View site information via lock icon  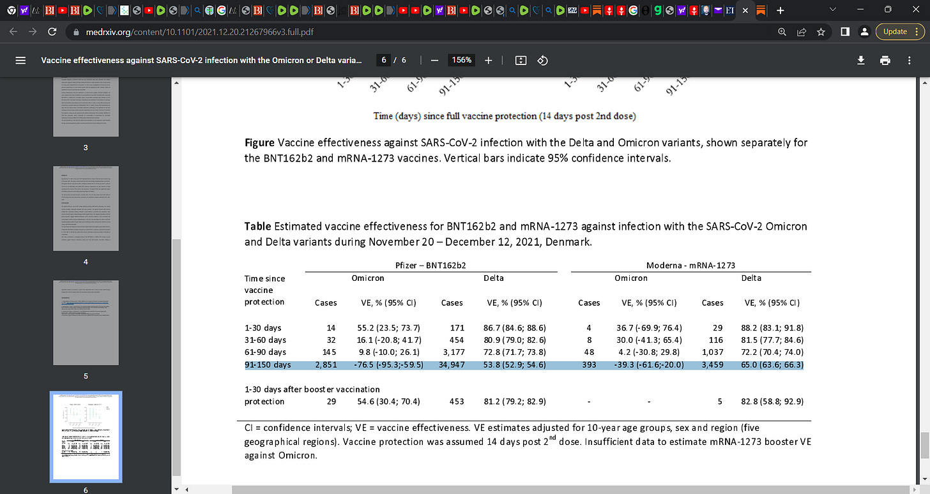pyautogui.click(x=75, y=31)
